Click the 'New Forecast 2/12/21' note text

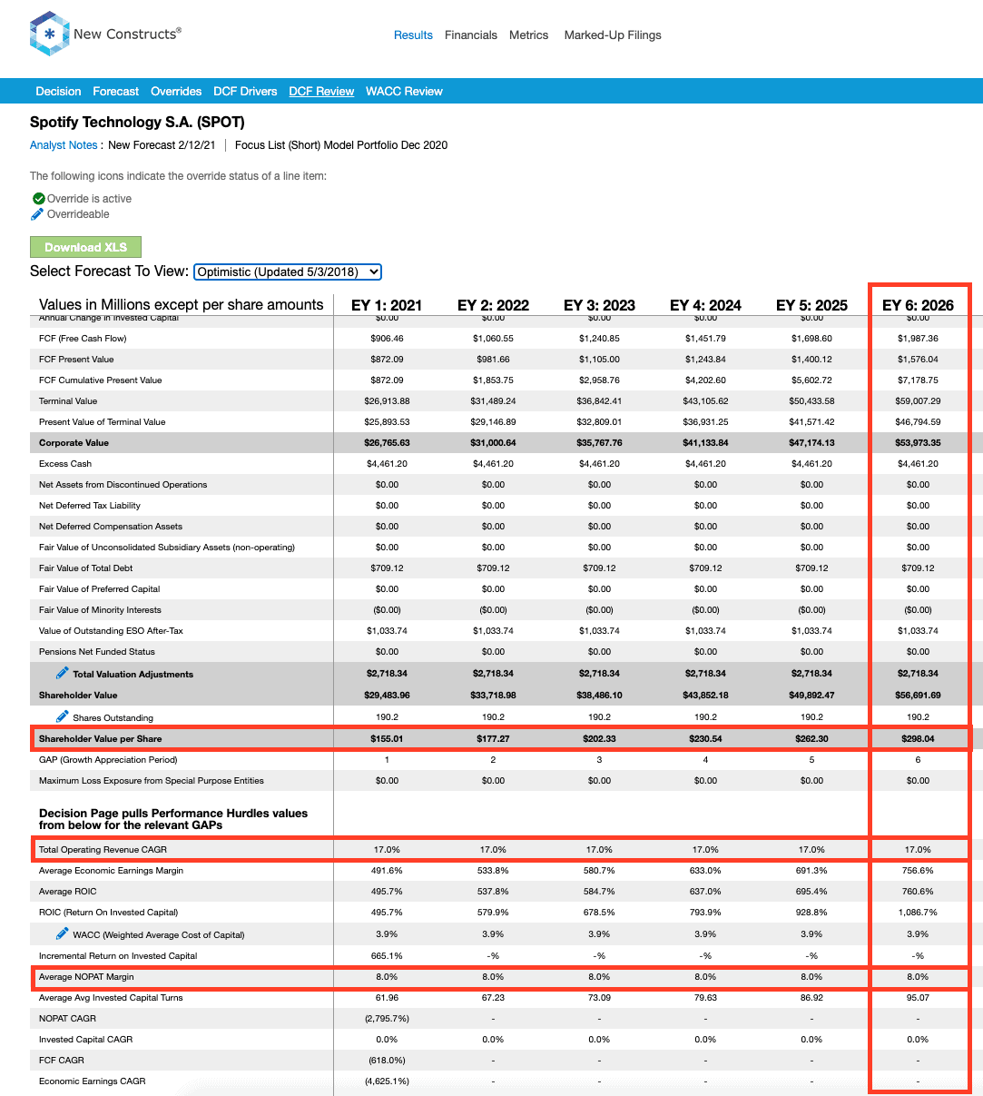tap(162, 145)
